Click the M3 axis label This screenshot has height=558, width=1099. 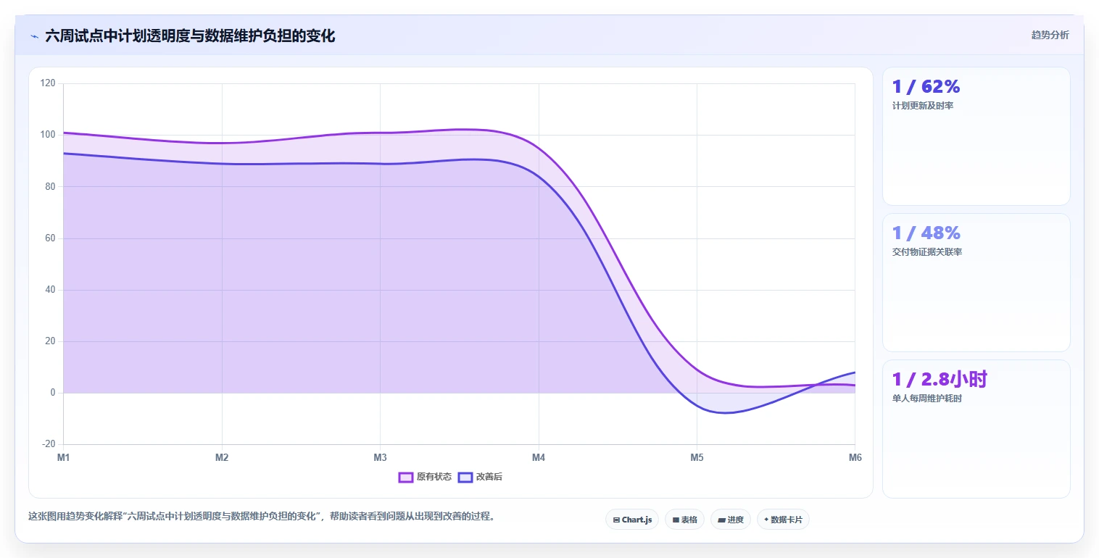click(380, 457)
